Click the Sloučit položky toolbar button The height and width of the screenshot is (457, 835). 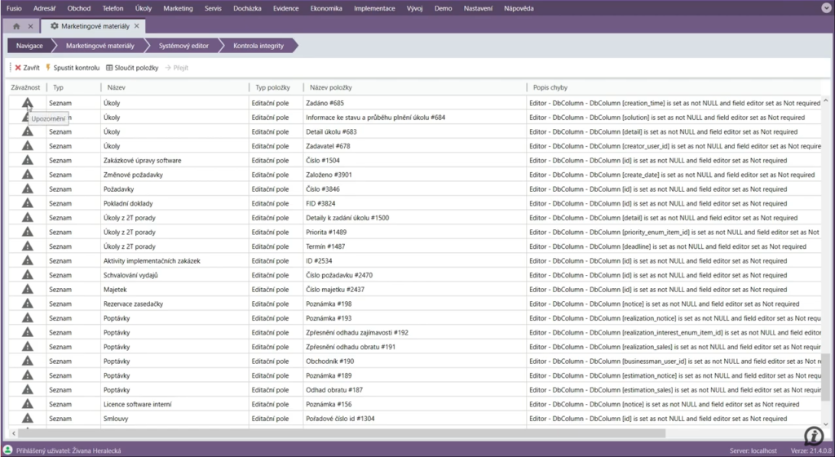coord(130,68)
